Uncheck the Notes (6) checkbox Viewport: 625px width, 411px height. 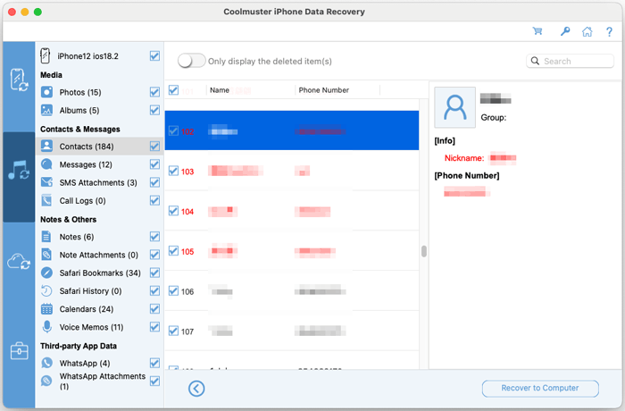[x=154, y=237]
